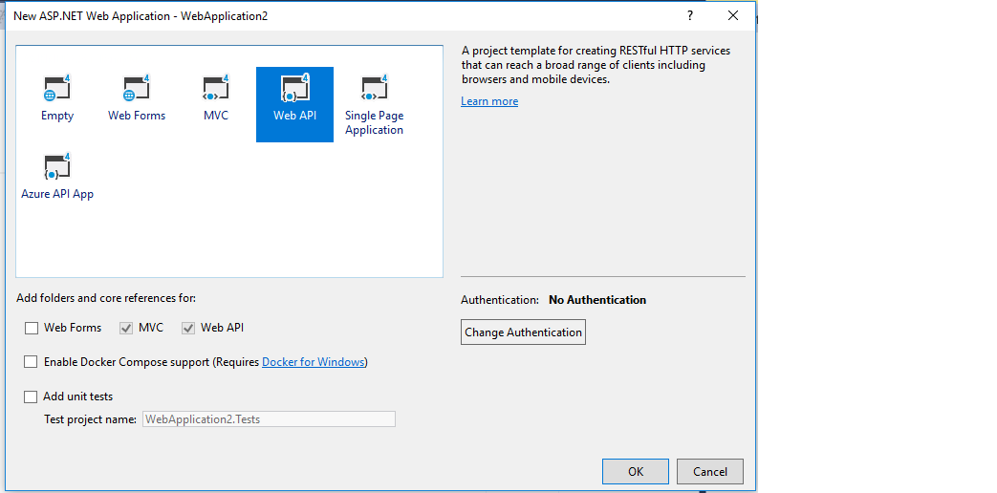Image resolution: width=997 pixels, height=493 pixels.
Task: Click empty space in the template list
Action: [287, 229]
